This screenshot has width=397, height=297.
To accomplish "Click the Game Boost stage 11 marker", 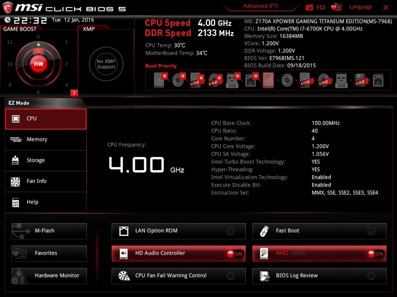I will [x=10, y=42].
